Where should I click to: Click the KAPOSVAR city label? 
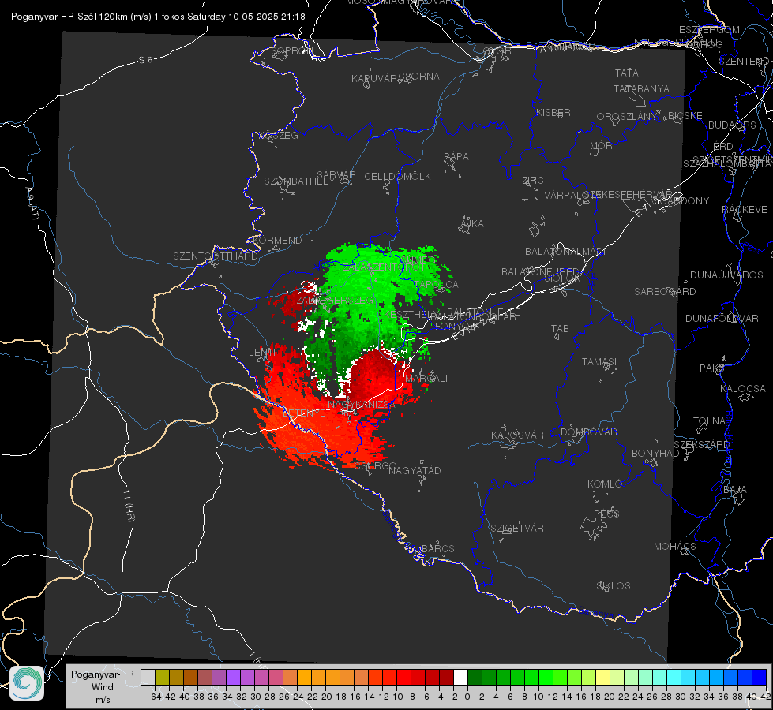tap(517, 435)
